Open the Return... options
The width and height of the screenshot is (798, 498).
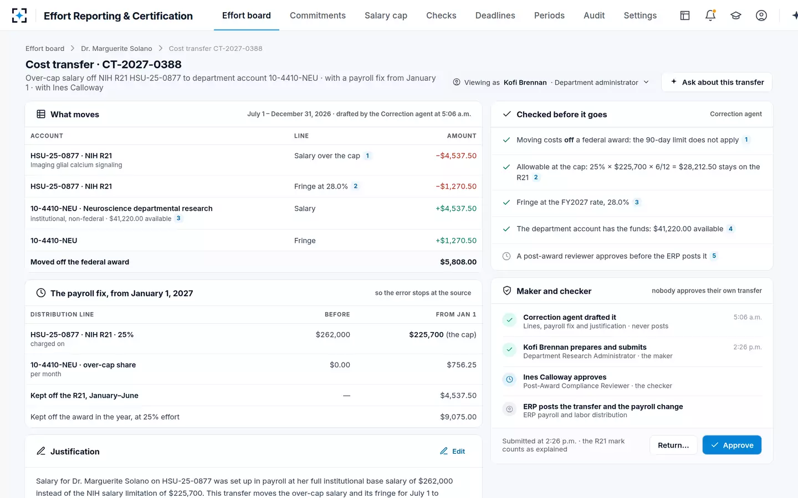coord(673,445)
